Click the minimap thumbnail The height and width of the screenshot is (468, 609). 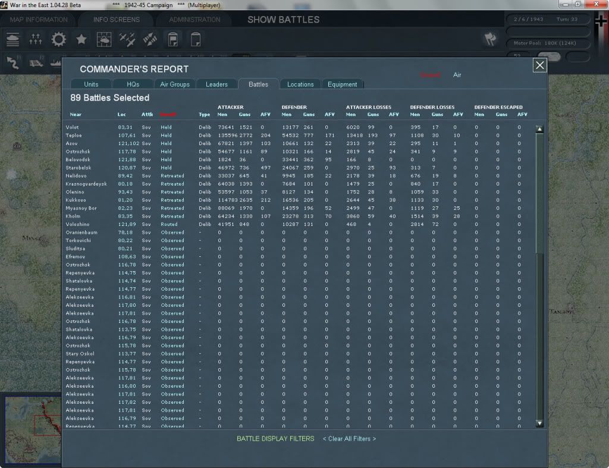[33, 429]
